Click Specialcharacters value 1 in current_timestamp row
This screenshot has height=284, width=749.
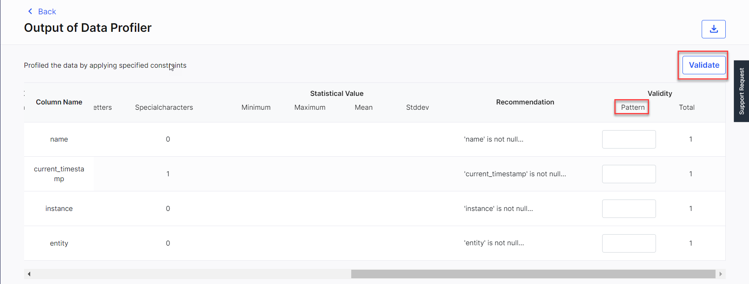click(168, 174)
